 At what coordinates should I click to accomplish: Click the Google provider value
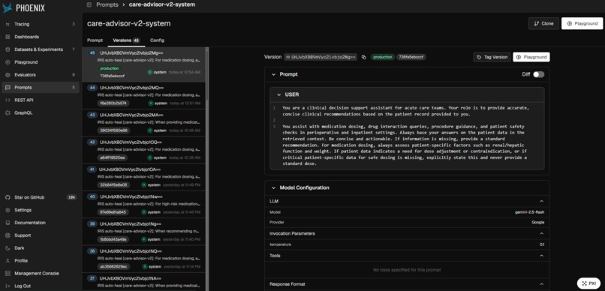538,223
